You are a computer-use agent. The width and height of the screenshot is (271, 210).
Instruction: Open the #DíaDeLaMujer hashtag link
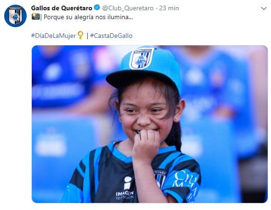[53, 36]
